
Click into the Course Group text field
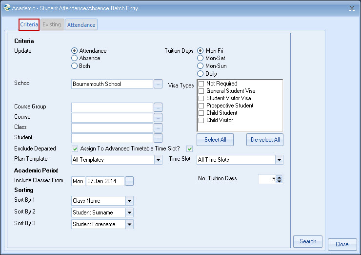point(112,107)
